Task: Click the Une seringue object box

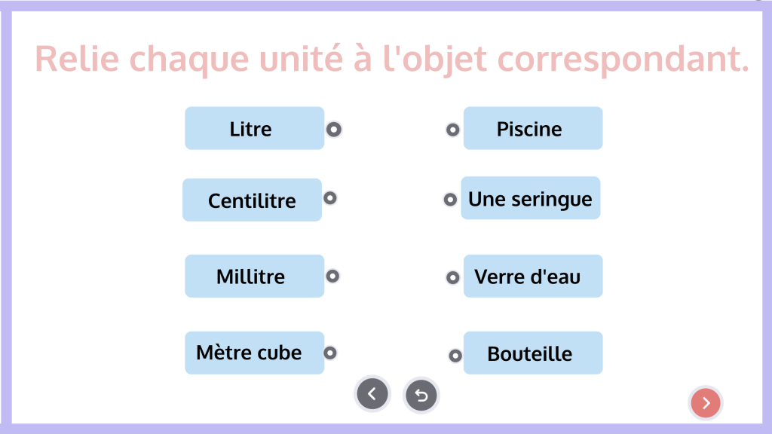Action: [530, 199]
